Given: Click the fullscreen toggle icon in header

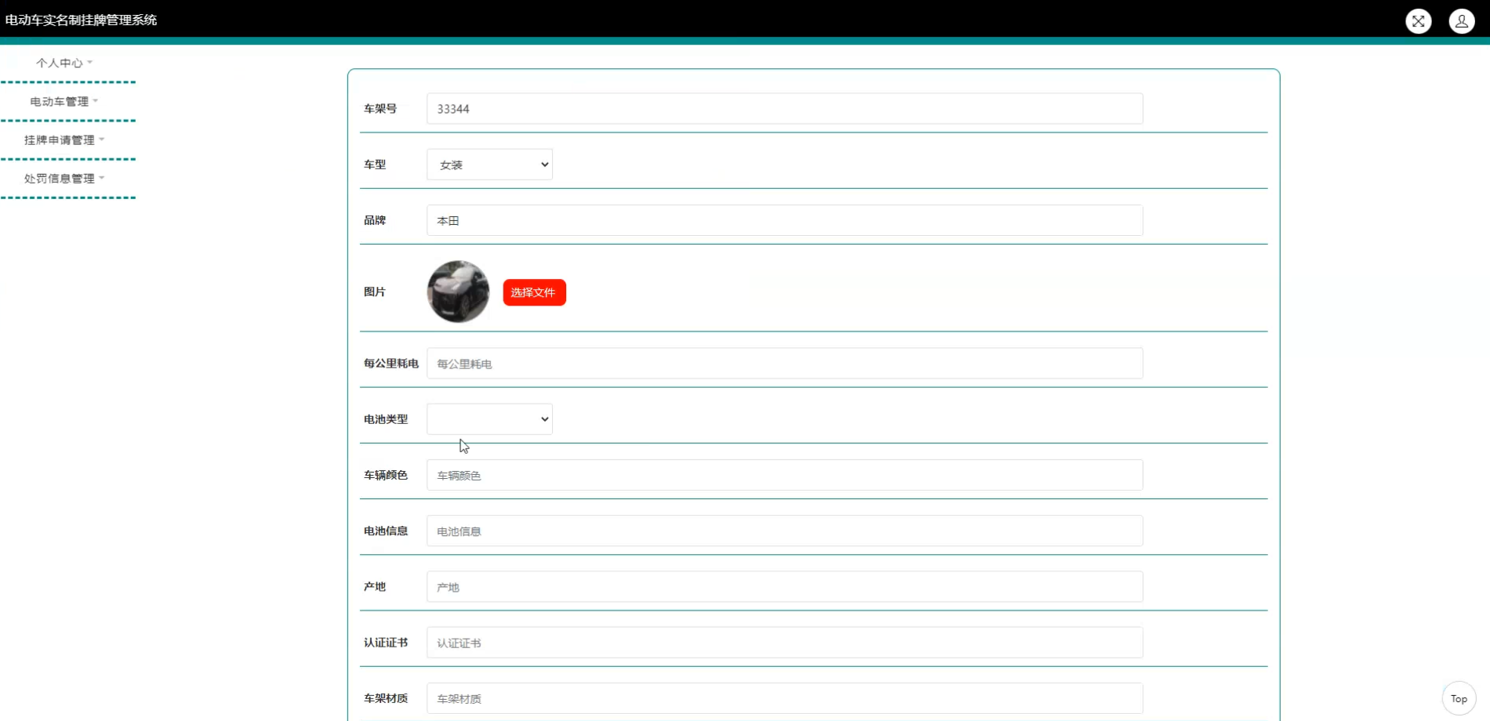Looking at the screenshot, I should click(1418, 21).
